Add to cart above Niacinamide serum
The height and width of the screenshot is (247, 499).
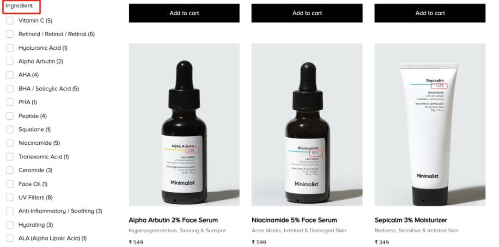pos(307,13)
